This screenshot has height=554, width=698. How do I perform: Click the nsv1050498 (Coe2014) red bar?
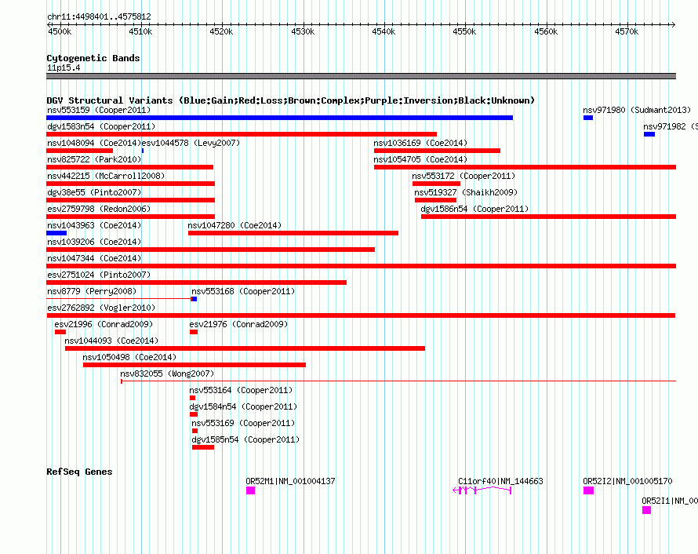(x=194, y=365)
